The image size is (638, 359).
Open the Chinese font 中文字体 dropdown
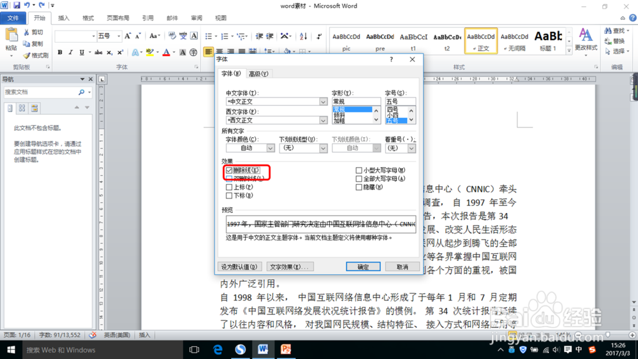pyautogui.click(x=323, y=101)
